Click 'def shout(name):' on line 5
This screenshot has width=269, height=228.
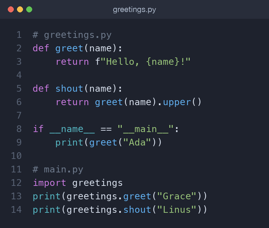tap(77, 89)
